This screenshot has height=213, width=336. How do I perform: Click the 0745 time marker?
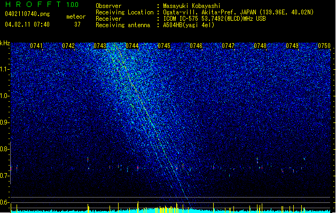pos(164,46)
